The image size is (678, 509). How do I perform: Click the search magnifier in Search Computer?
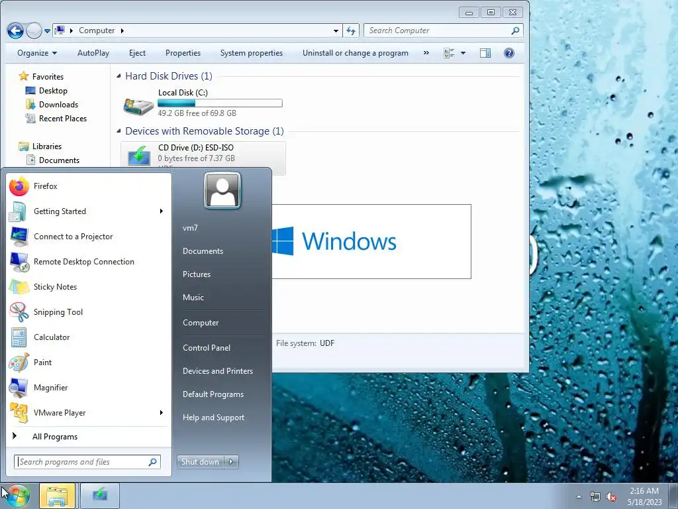pos(515,30)
